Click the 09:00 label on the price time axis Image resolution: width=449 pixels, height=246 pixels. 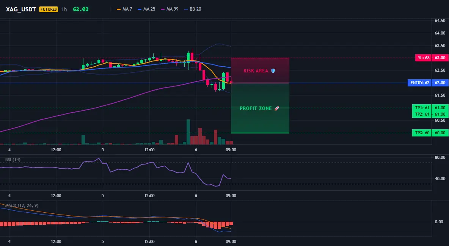click(x=231, y=150)
